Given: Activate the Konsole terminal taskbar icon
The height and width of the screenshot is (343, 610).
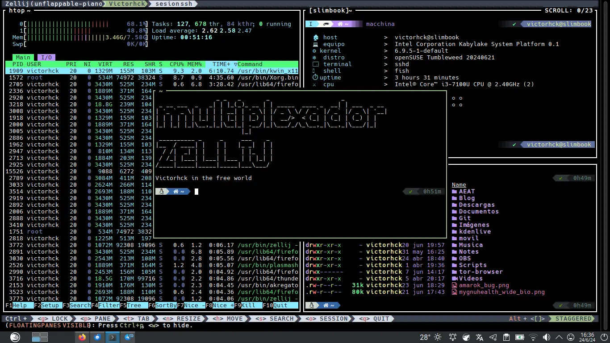Looking at the screenshot, I should coord(113,337).
